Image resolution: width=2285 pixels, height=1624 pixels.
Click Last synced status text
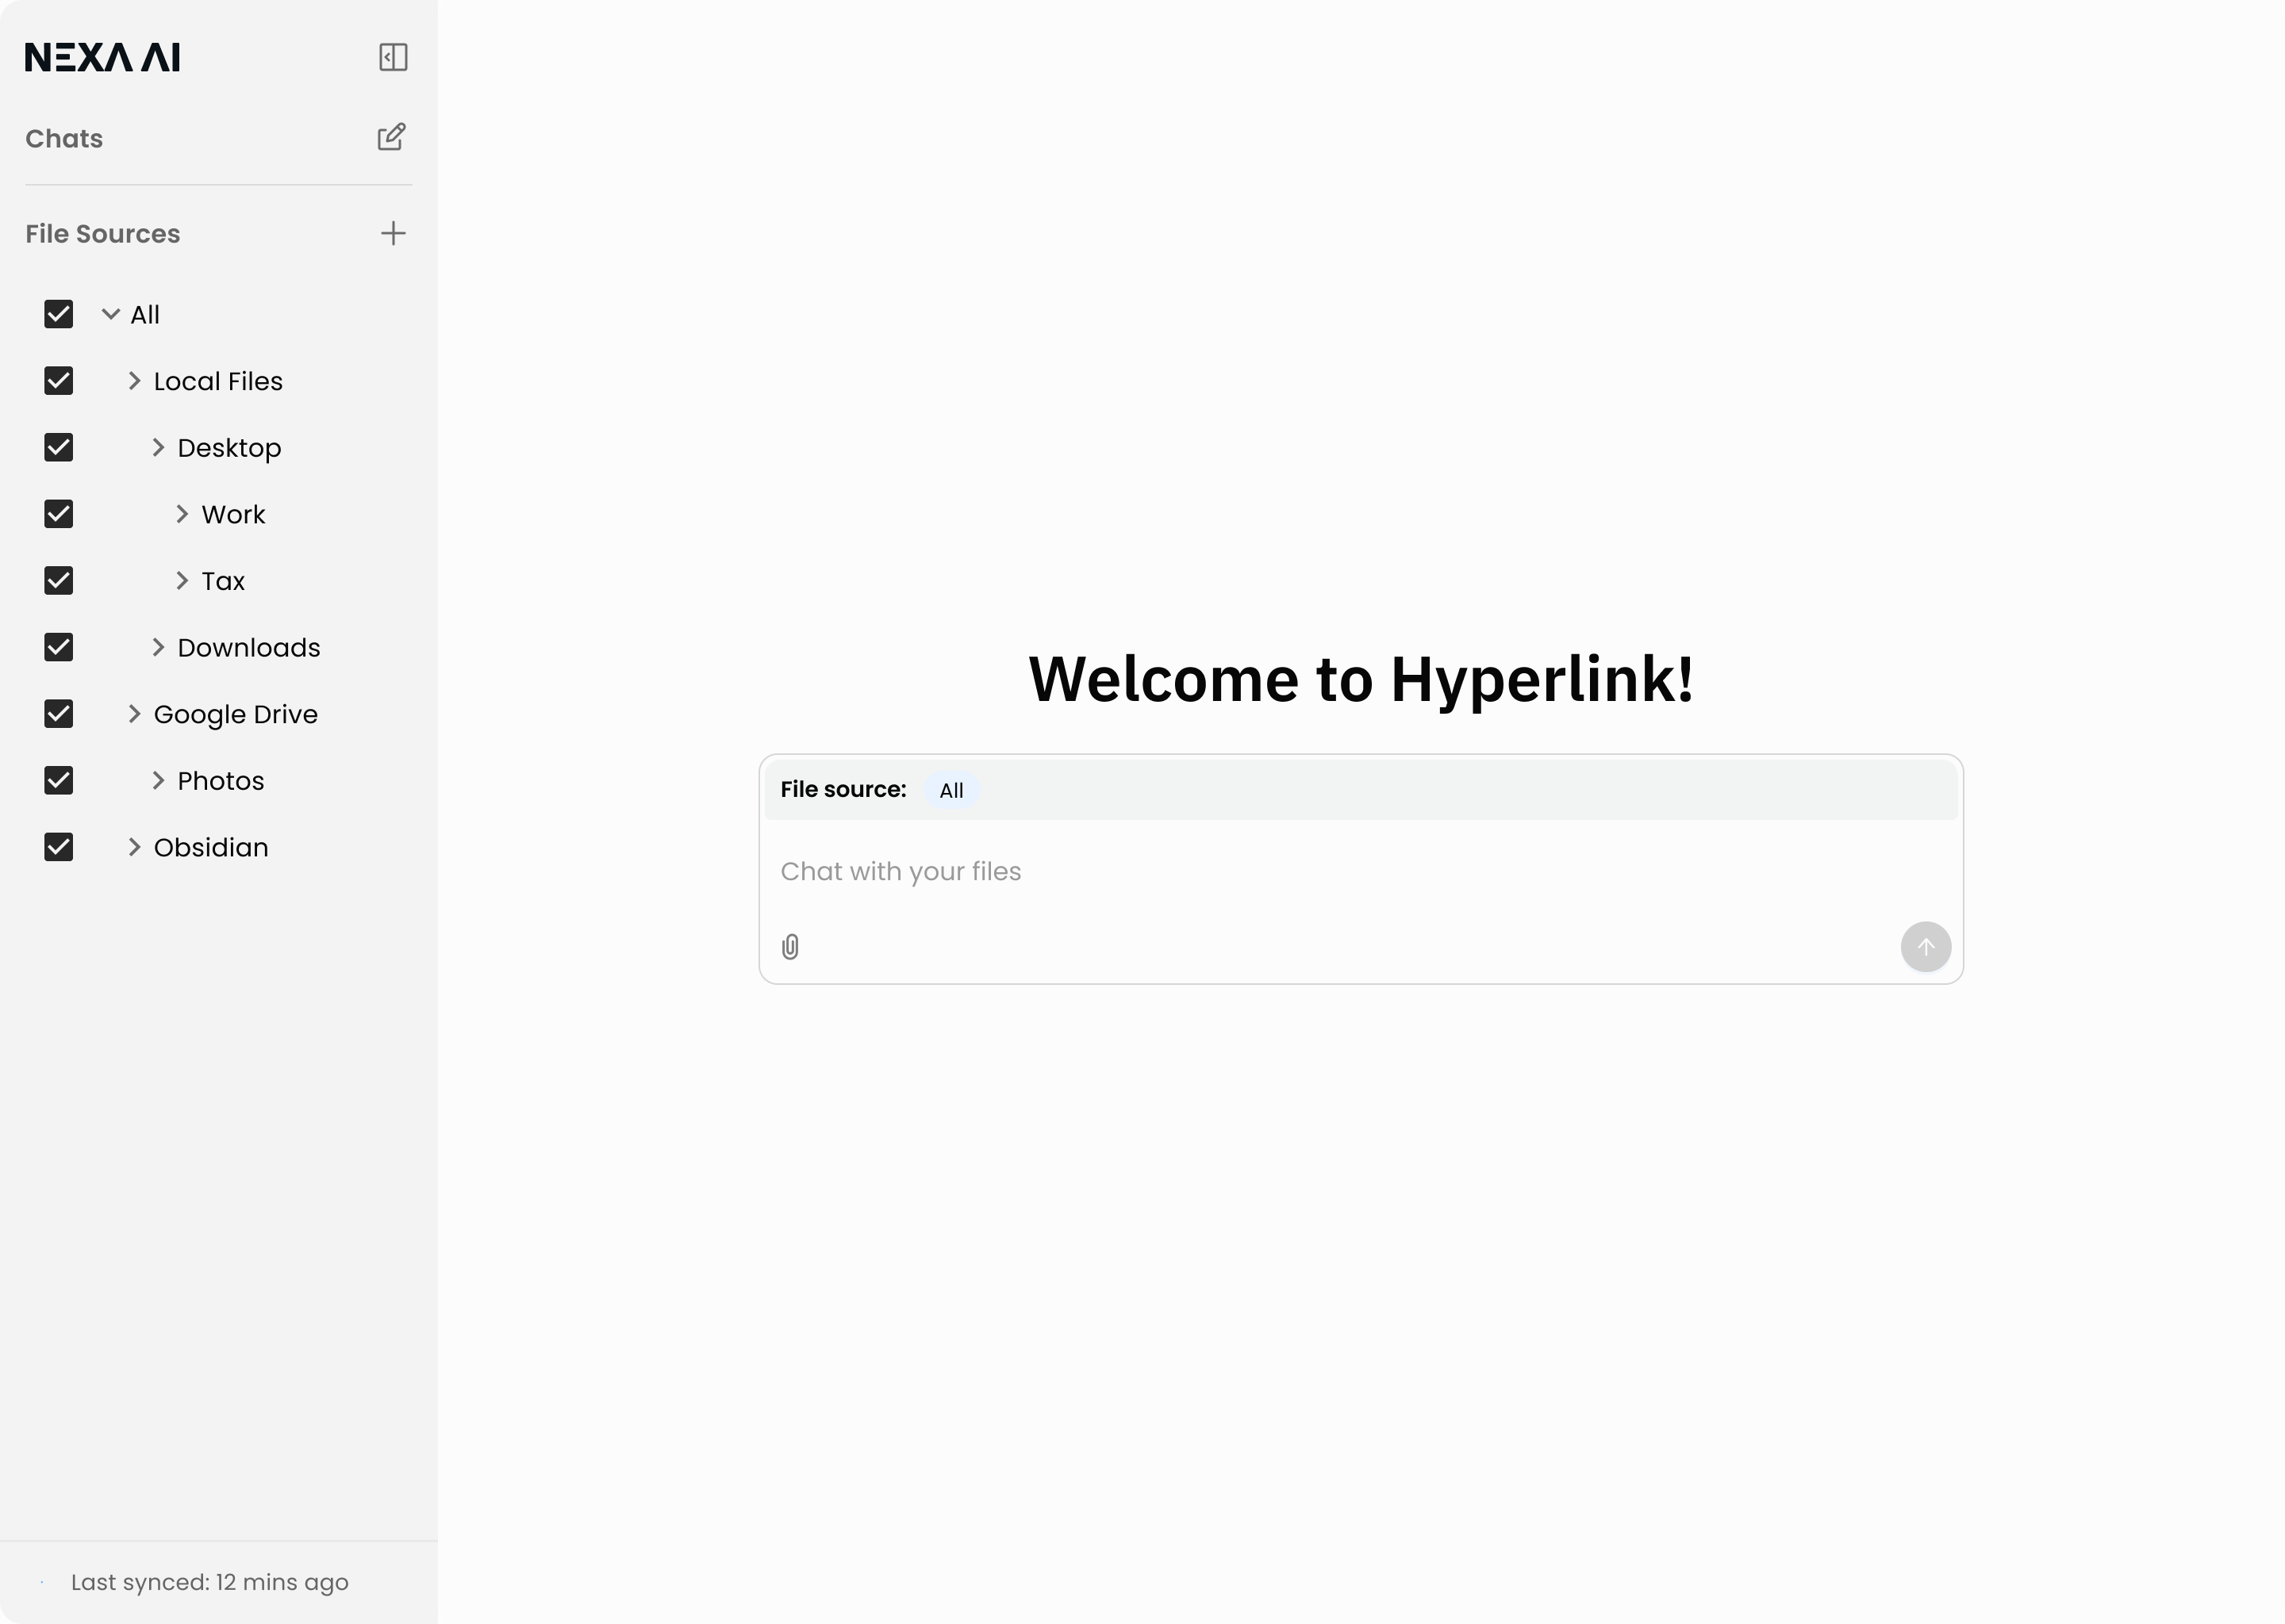pyautogui.click(x=209, y=1582)
